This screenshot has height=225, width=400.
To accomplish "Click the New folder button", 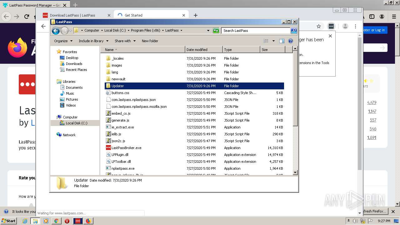I will pos(150,41).
